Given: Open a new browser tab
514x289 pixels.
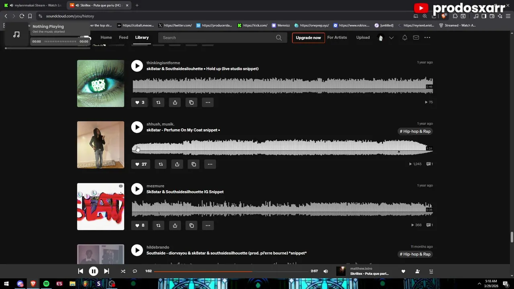Looking at the screenshot, I should pyautogui.click(x=137, y=5).
